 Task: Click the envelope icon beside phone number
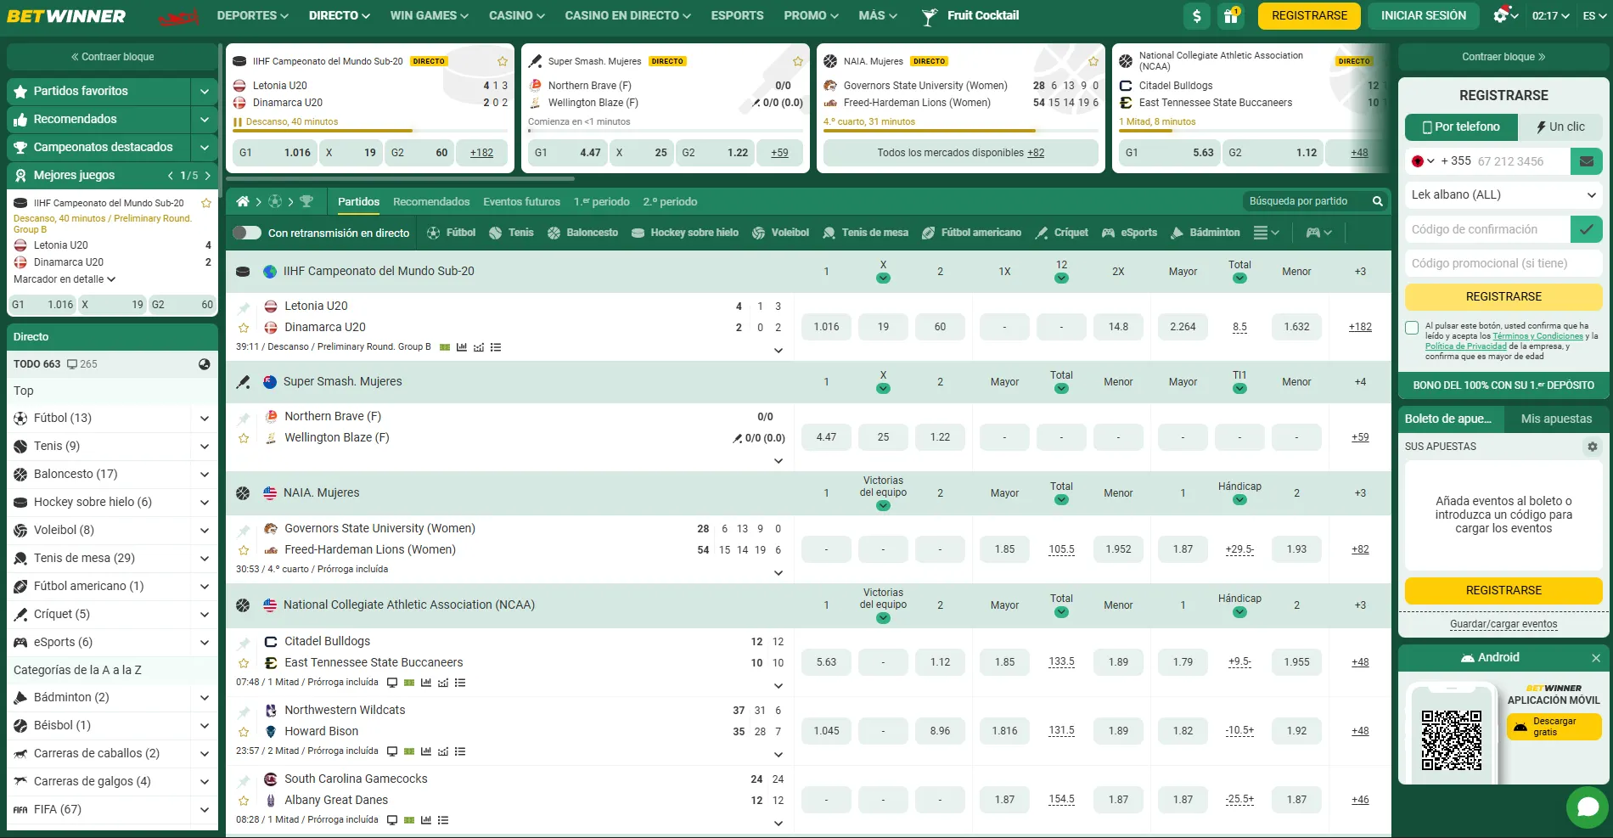coord(1587,161)
